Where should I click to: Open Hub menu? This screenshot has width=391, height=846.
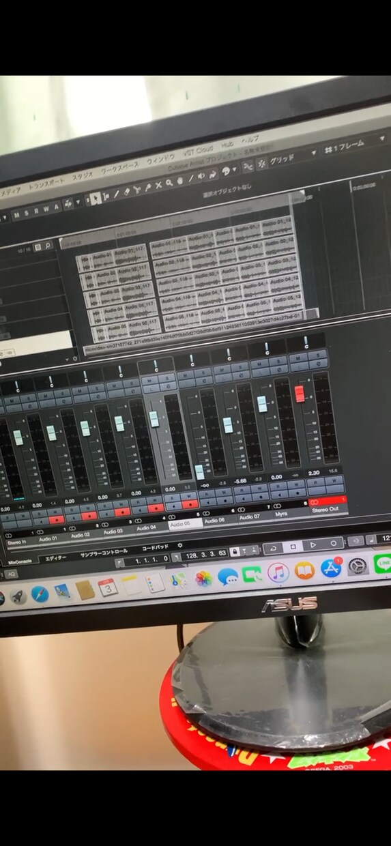point(228,145)
